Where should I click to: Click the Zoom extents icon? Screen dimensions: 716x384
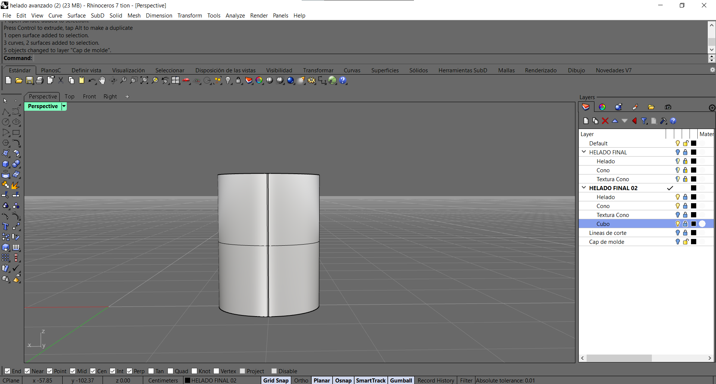pyautogui.click(x=144, y=80)
